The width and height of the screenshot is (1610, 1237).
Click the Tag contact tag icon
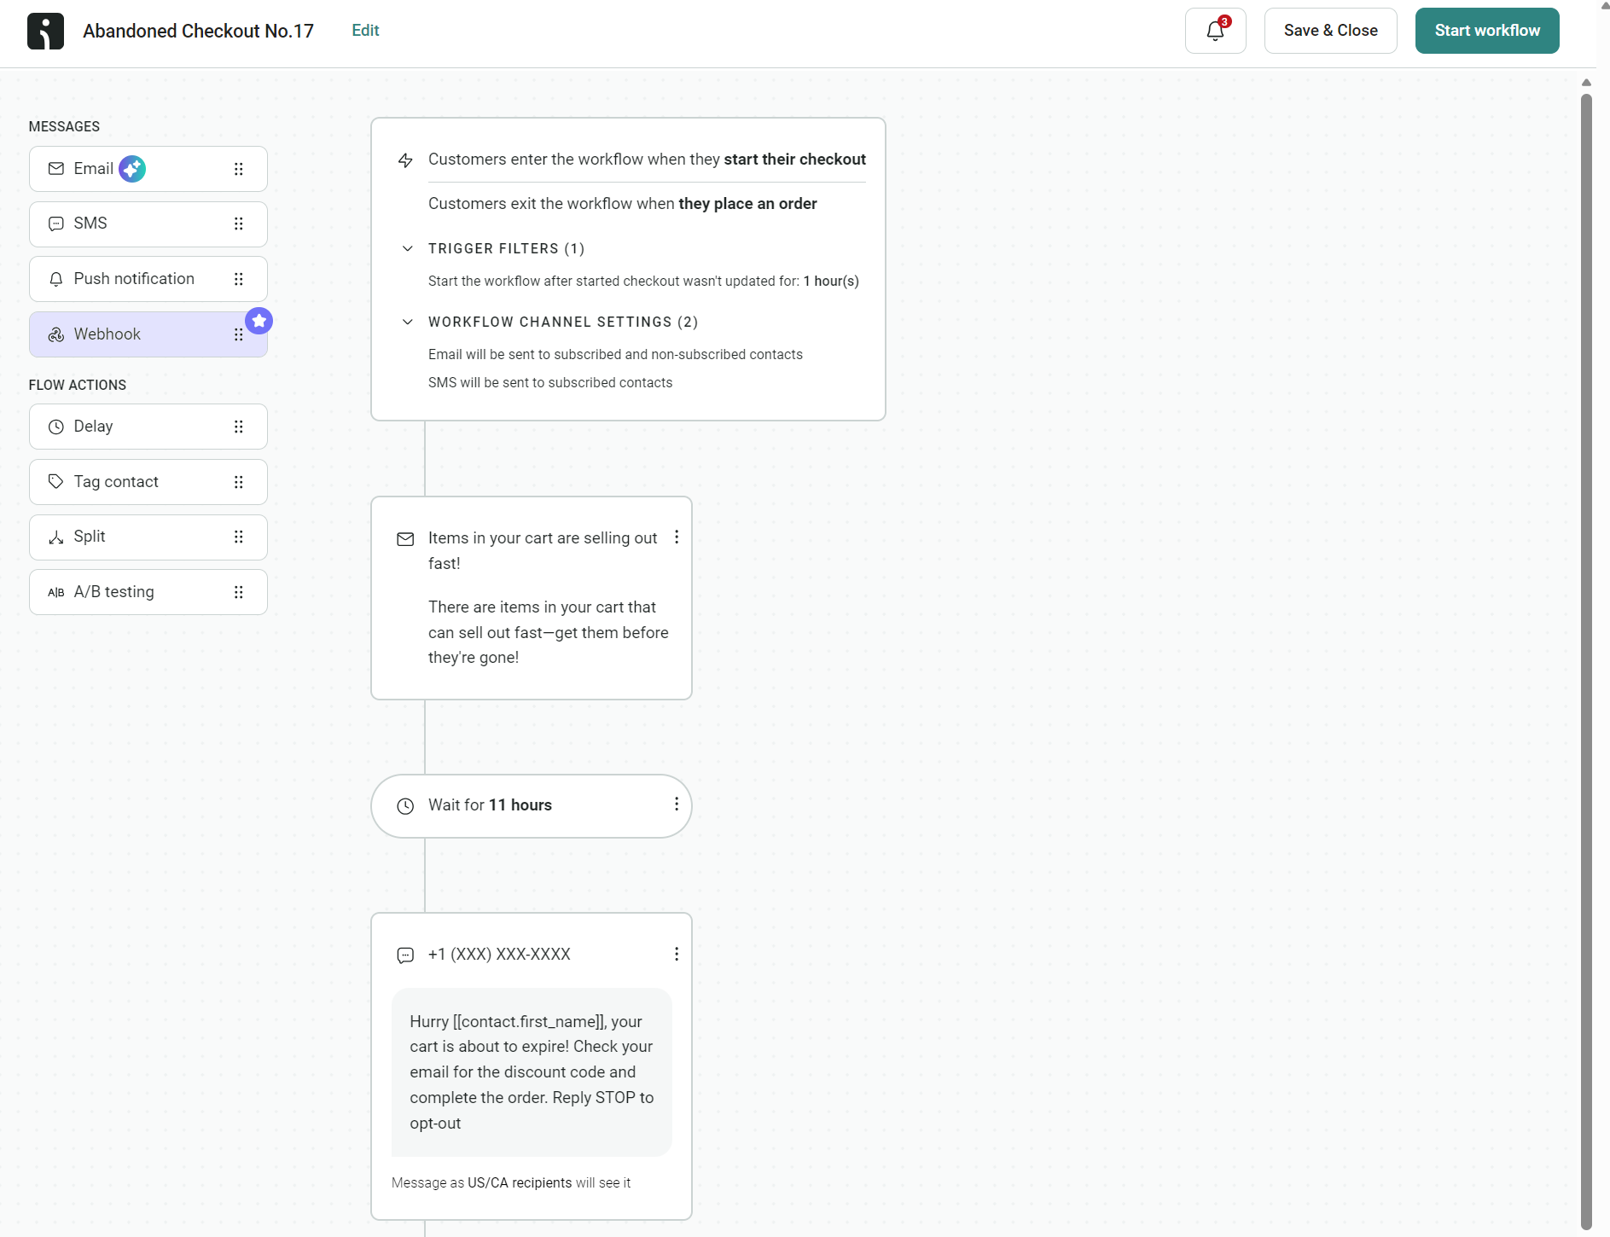click(56, 482)
